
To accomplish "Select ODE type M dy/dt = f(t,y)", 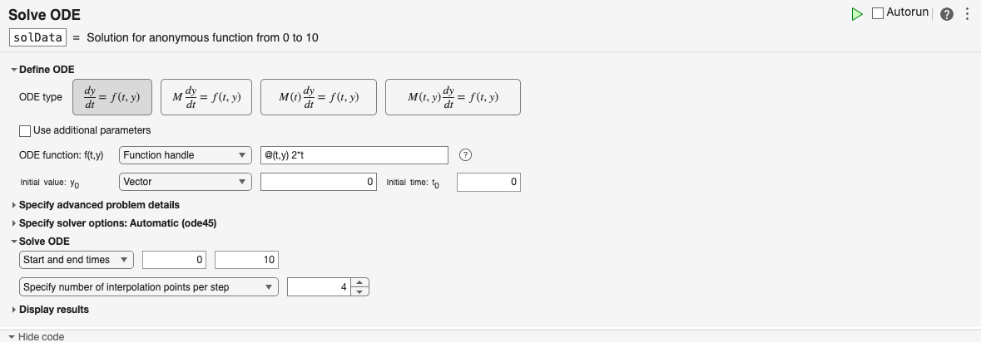I will 206,97.
